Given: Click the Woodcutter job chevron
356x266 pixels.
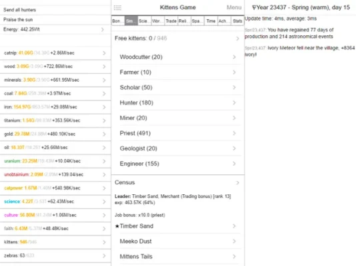Looking at the screenshot, I should pos(234,57).
